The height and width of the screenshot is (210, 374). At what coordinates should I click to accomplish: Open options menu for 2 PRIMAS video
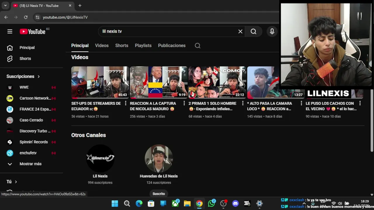243,103
